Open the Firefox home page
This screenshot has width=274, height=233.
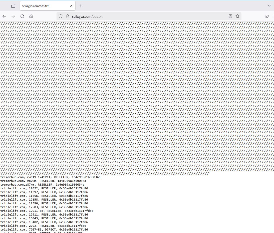[x=31, y=16]
